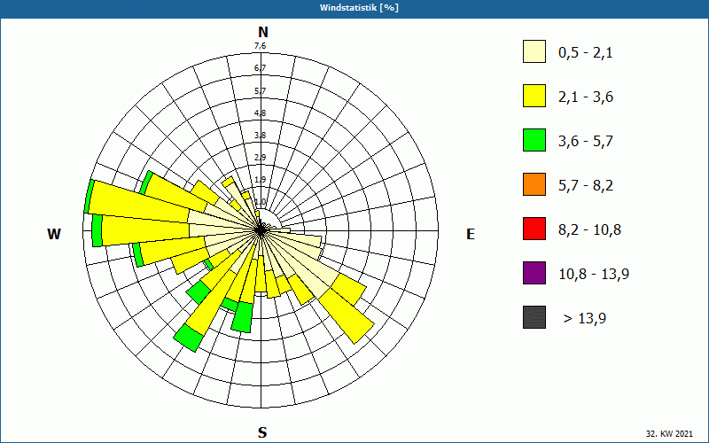The width and height of the screenshot is (709, 443).
Task: Click the S compass label
Action: coord(262,432)
